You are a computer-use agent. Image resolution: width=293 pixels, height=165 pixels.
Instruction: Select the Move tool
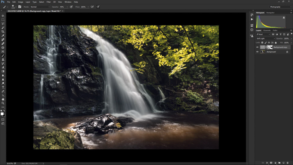(x=3, y=16)
